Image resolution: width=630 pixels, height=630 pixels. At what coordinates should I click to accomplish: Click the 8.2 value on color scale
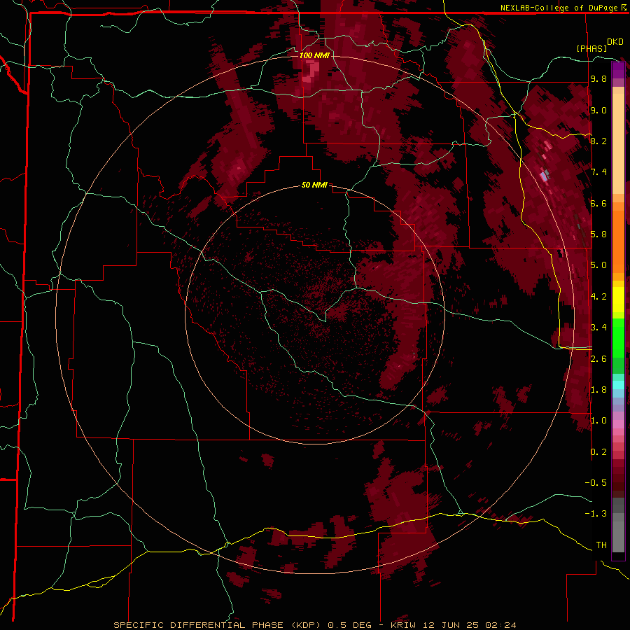598,141
